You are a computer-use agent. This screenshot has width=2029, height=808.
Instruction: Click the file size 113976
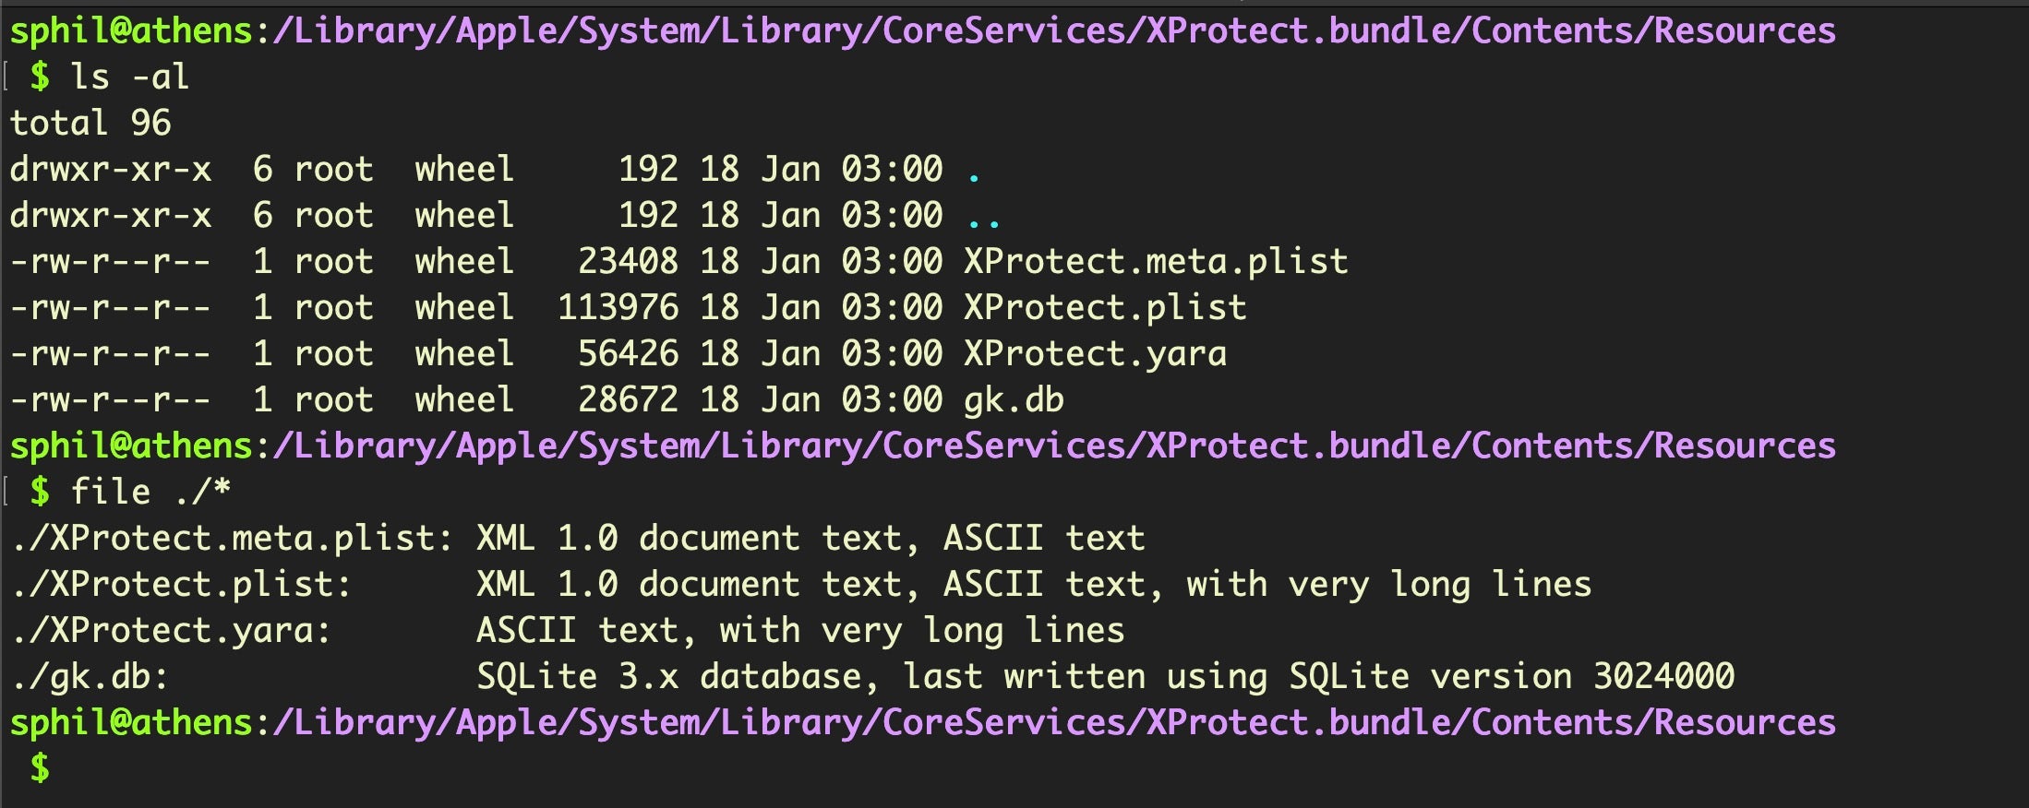(x=618, y=307)
